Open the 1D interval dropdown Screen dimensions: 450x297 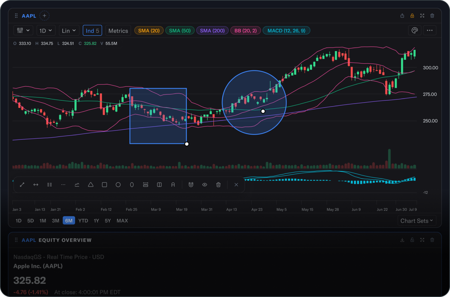point(46,30)
